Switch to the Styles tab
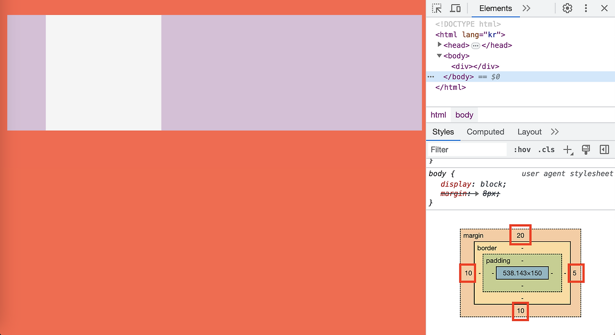 443,132
